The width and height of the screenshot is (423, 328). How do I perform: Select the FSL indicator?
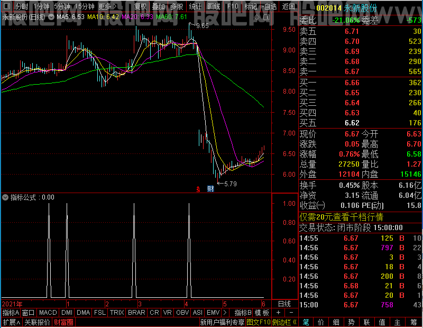click(x=99, y=313)
